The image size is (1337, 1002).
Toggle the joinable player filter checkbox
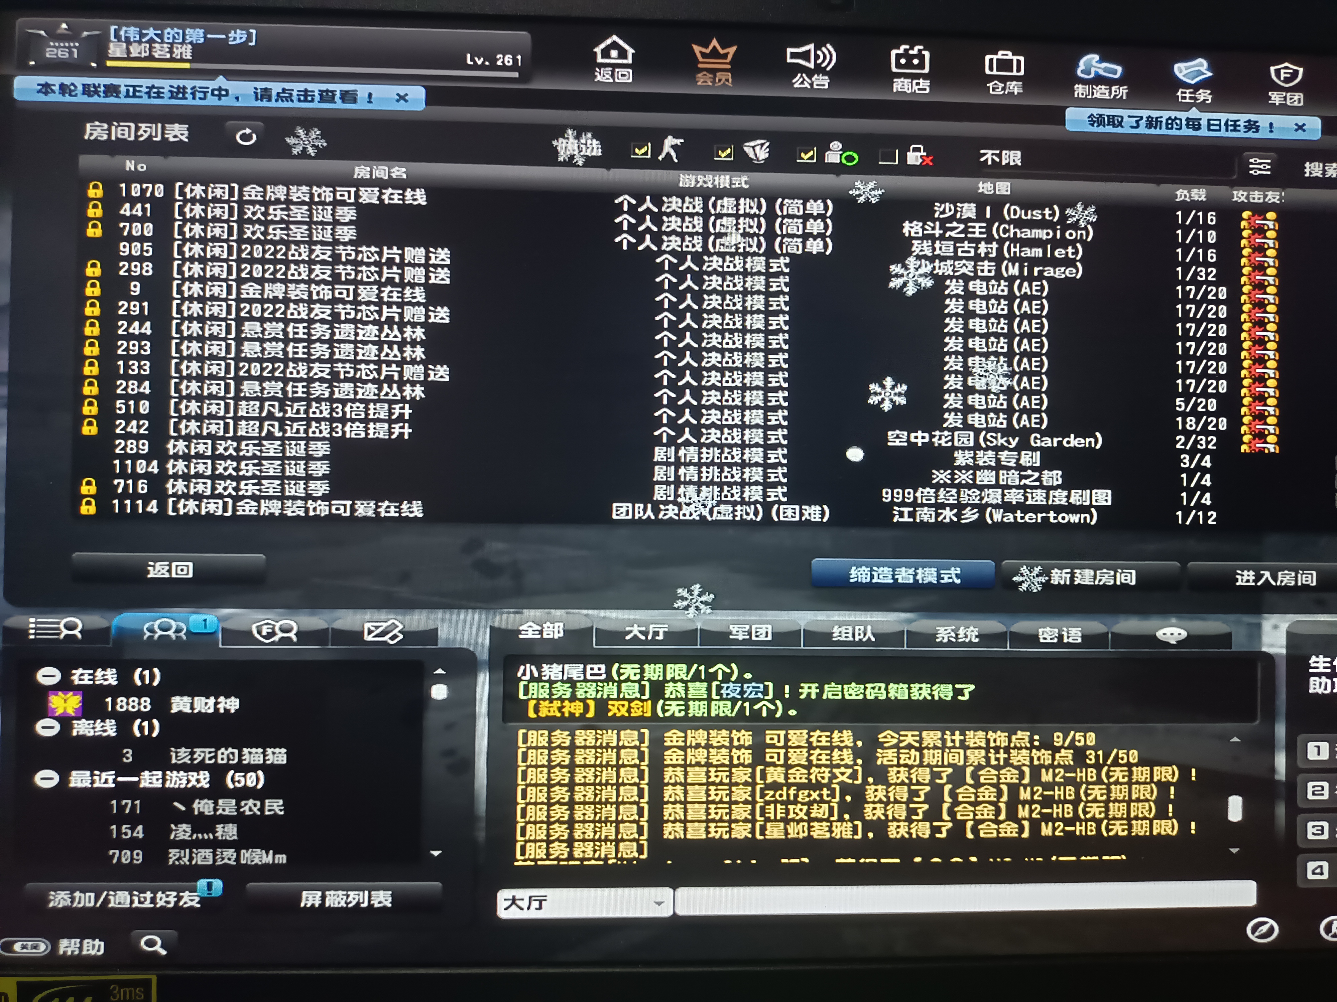point(806,155)
